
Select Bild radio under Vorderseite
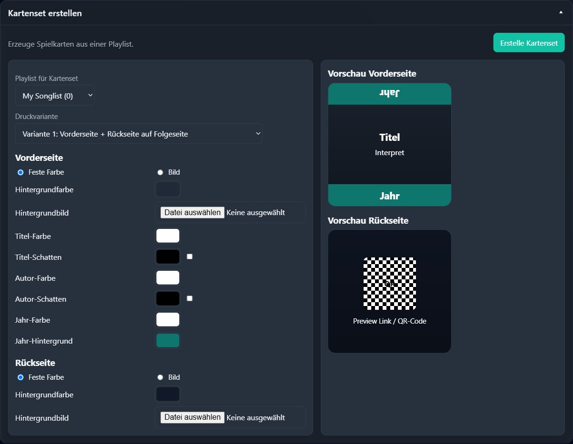(x=160, y=172)
